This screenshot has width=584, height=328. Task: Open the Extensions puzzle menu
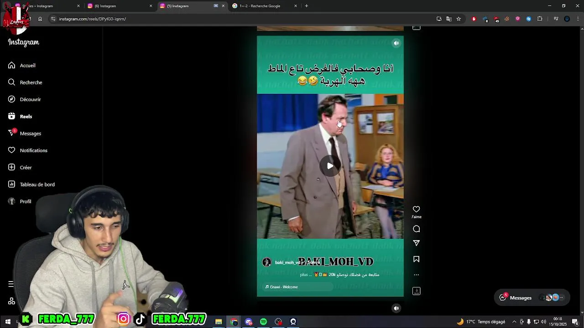(x=540, y=19)
